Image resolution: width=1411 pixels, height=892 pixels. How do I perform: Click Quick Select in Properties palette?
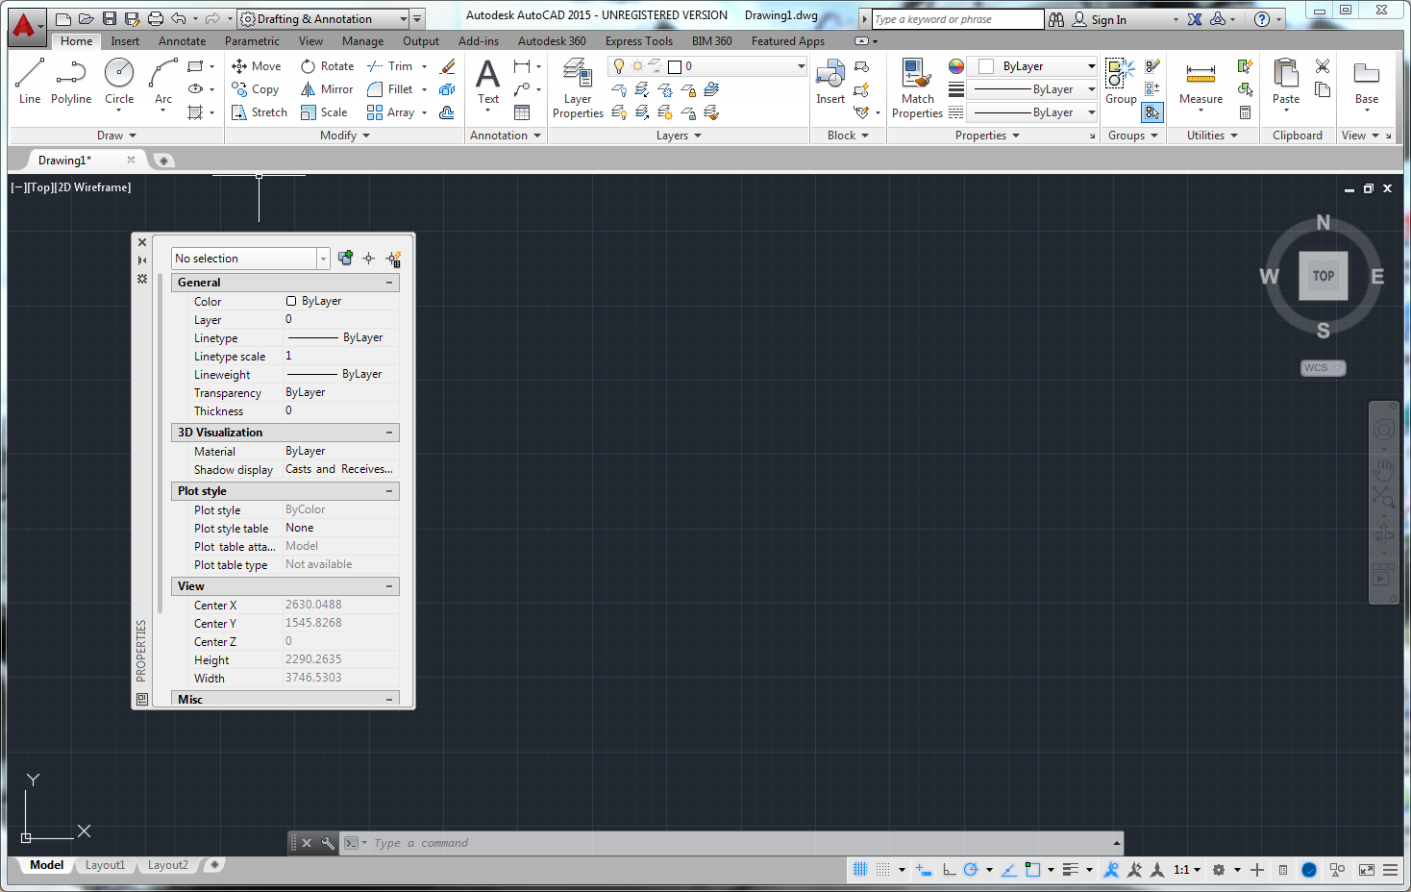(x=393, y=259)
